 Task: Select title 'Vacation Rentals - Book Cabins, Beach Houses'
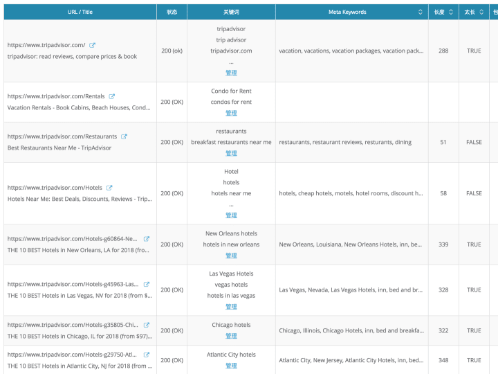coord(79,108)
